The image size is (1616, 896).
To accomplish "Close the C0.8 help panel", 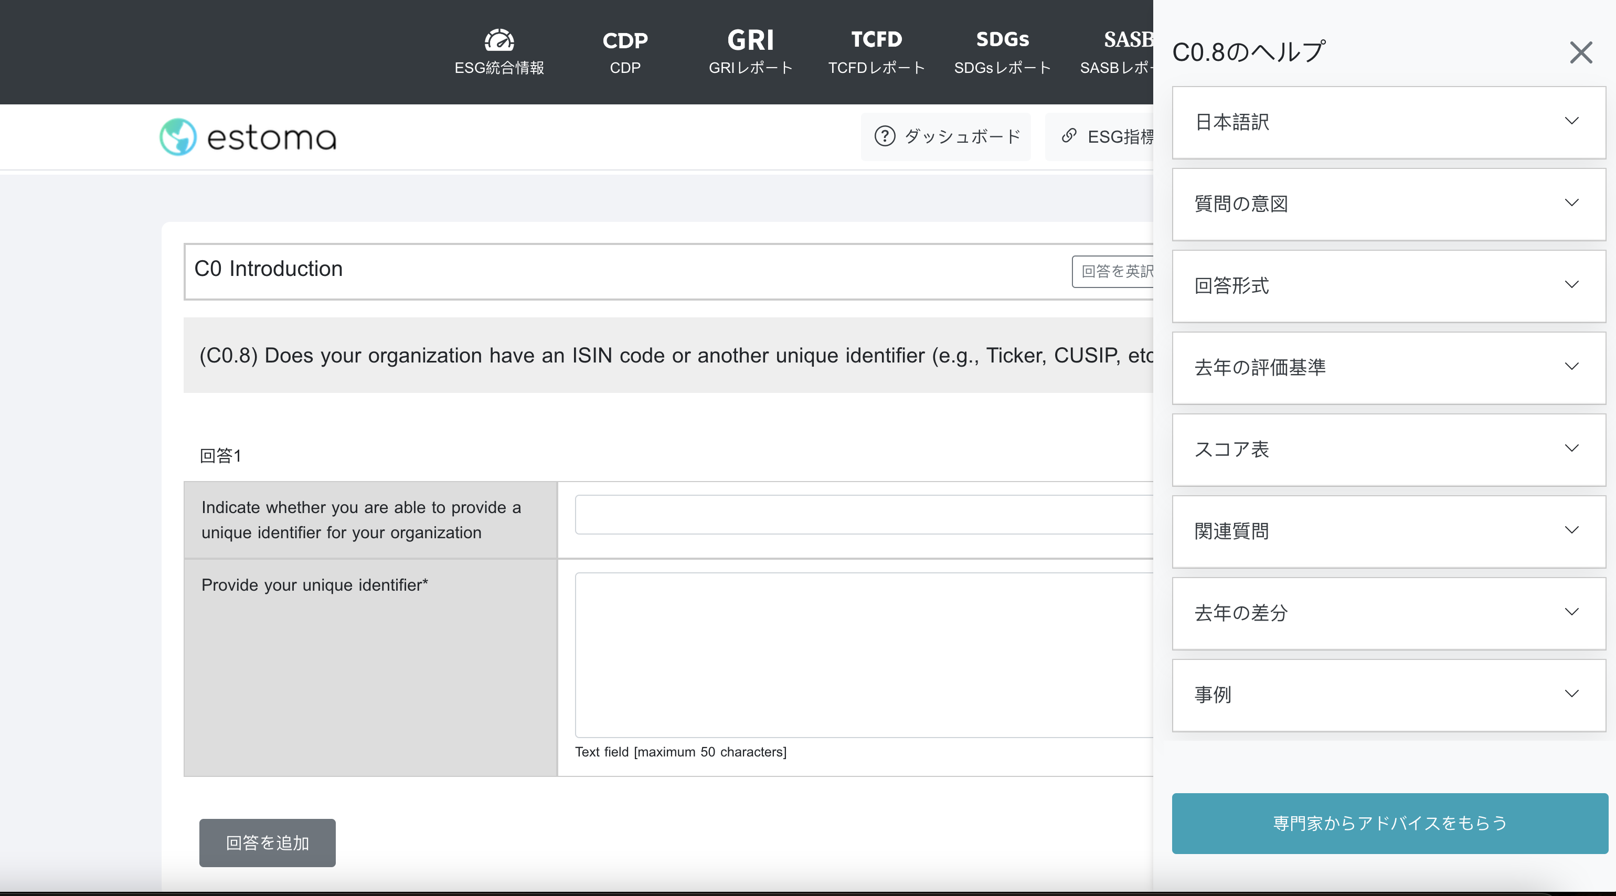I will pos(1580,52).
